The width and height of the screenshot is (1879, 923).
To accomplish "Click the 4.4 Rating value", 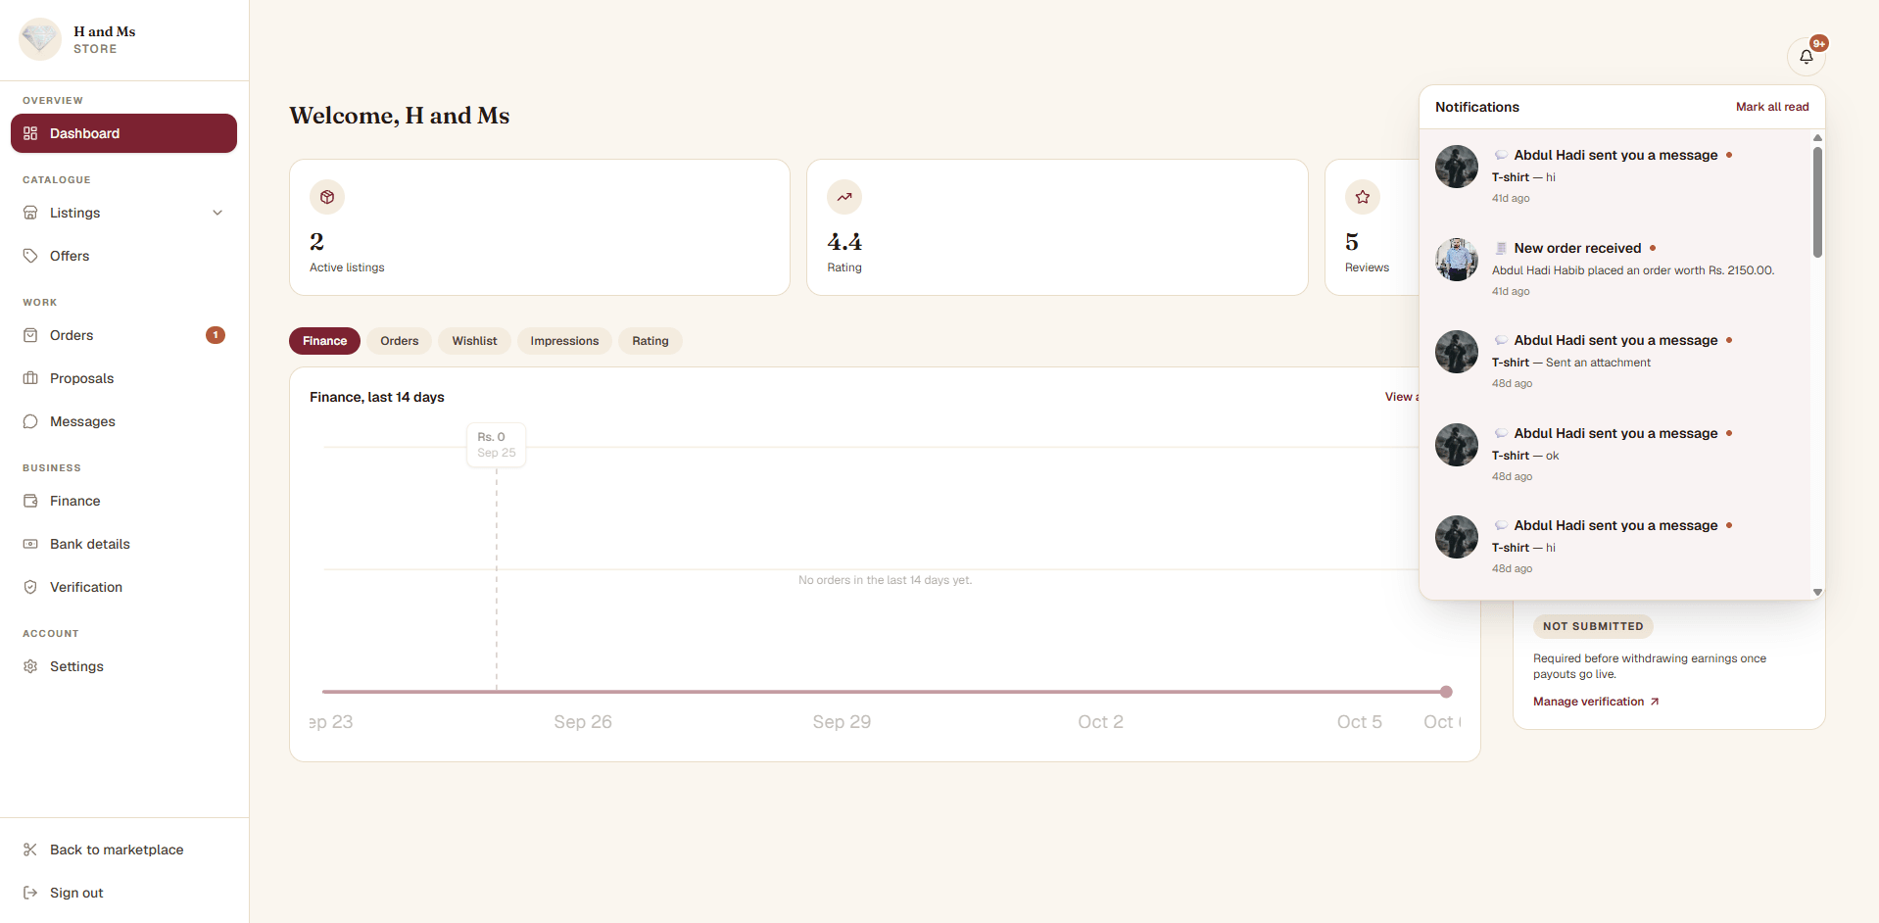I will [x=844, y=242].
